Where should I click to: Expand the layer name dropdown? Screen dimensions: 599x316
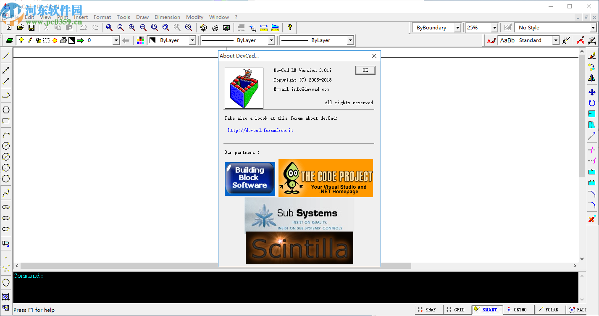(116, 40)
